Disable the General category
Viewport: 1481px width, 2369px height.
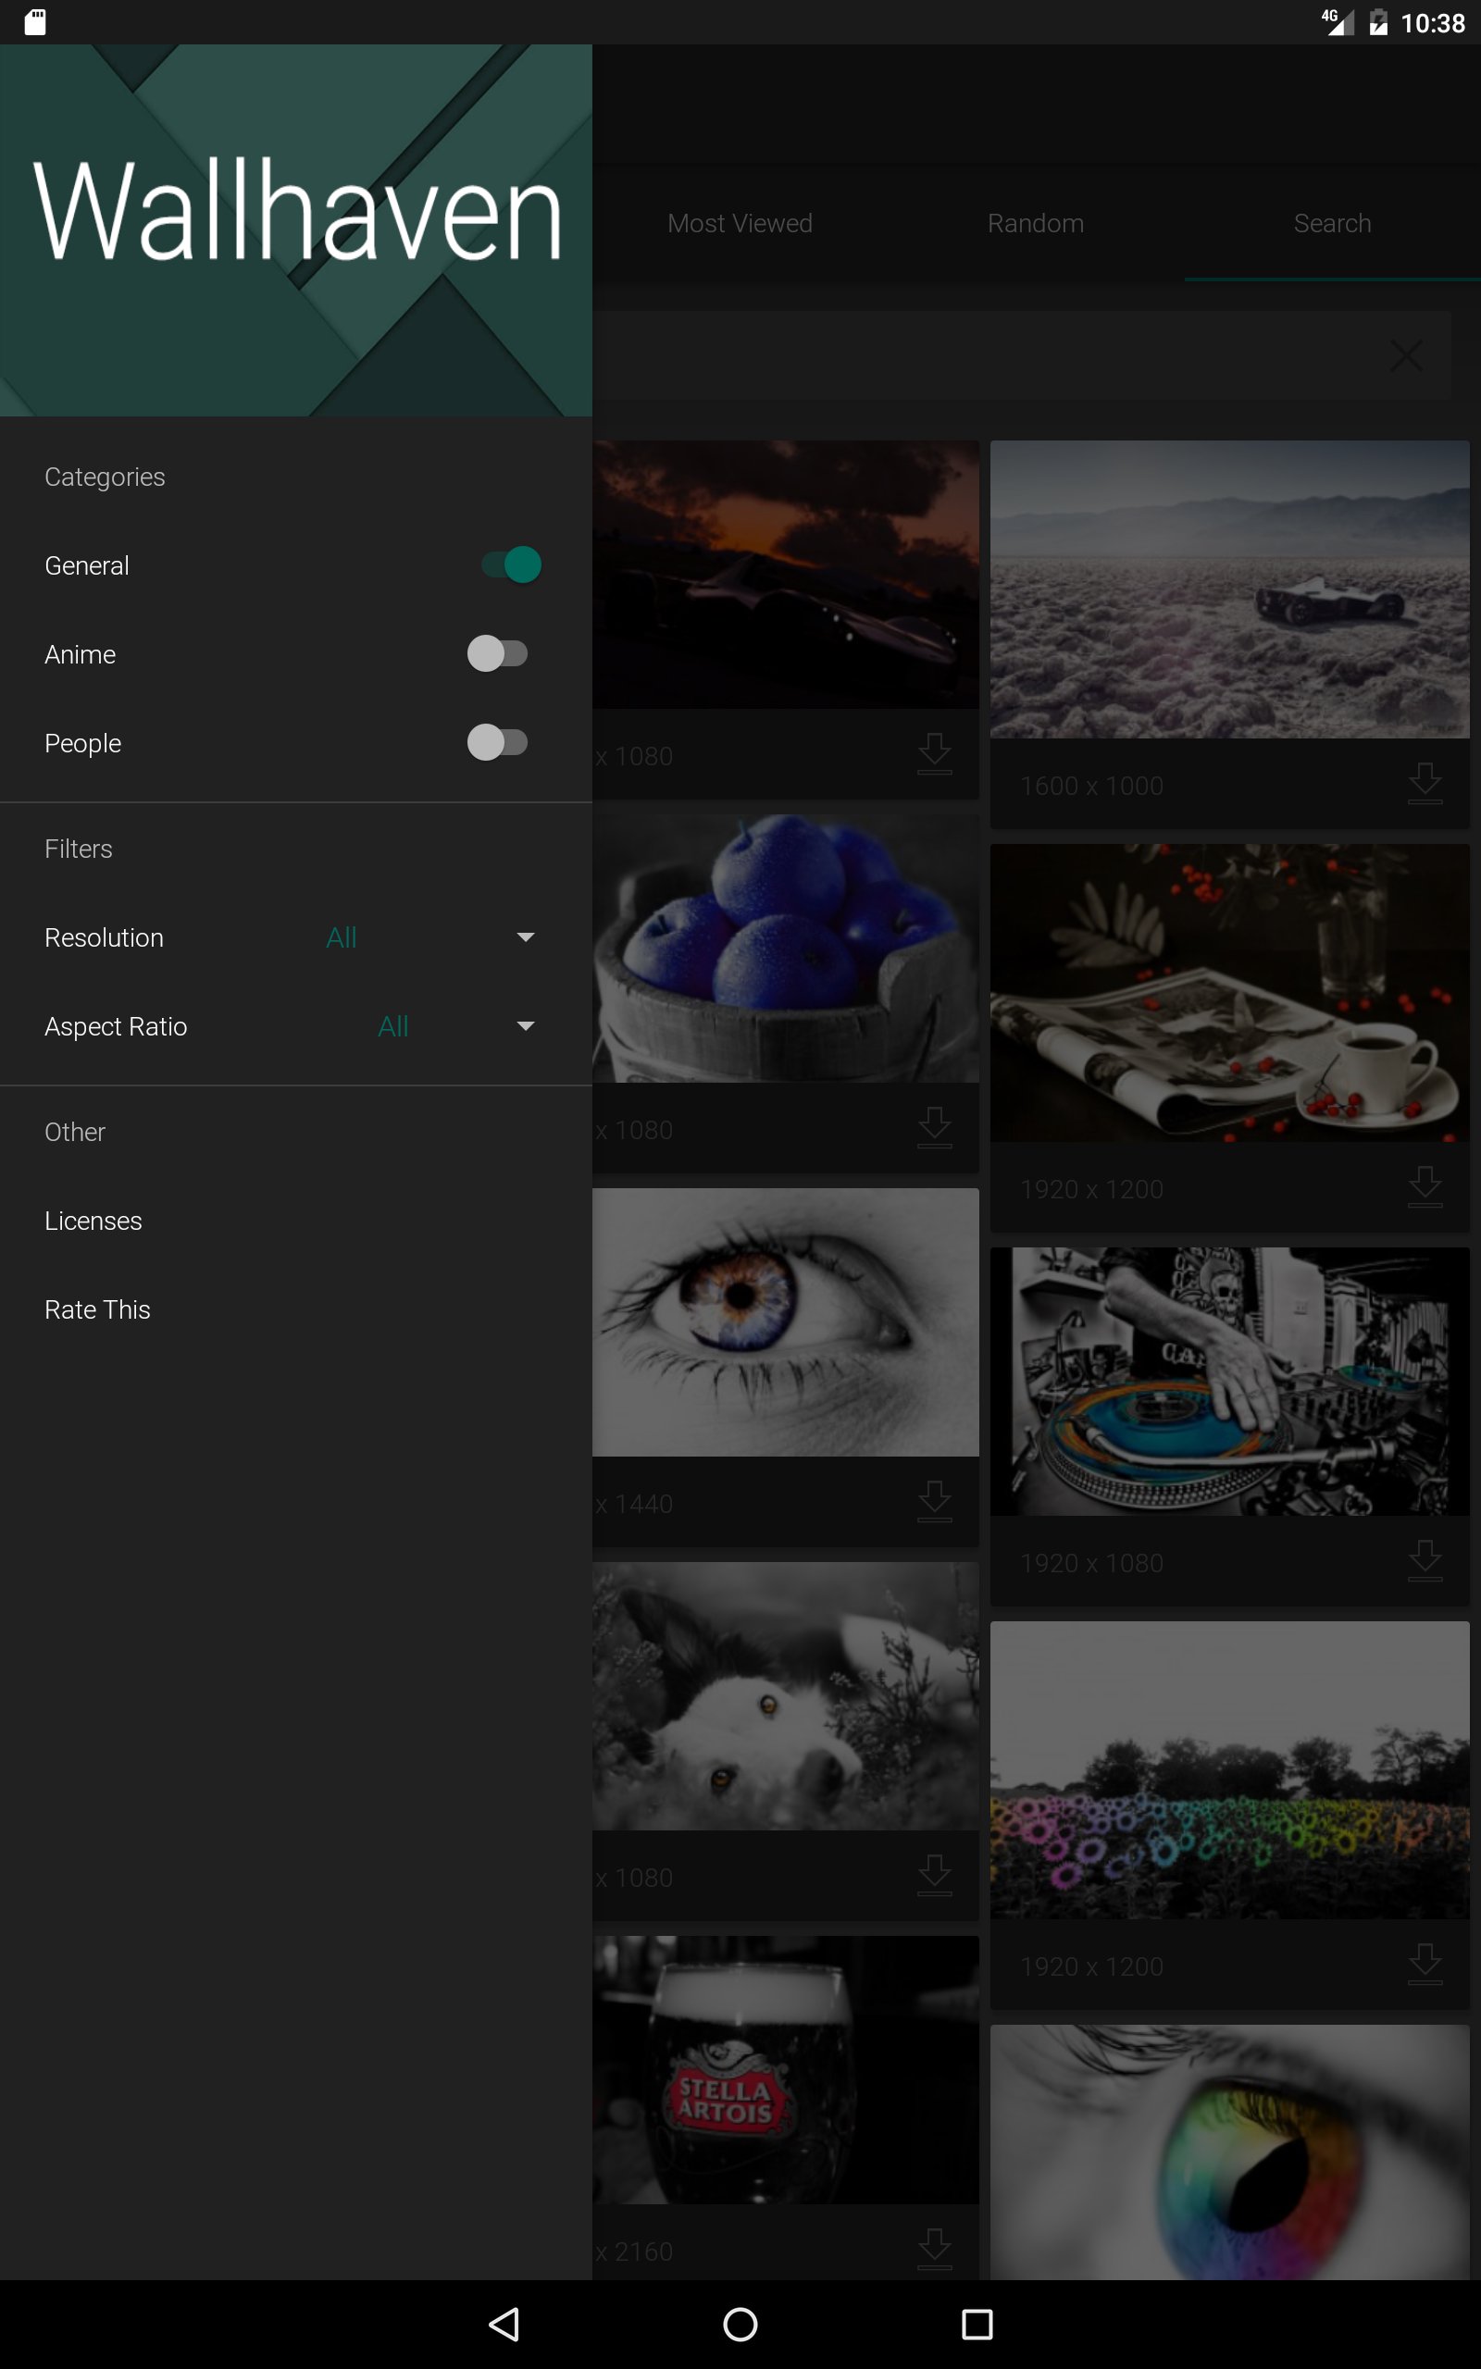tap(510, 564)
